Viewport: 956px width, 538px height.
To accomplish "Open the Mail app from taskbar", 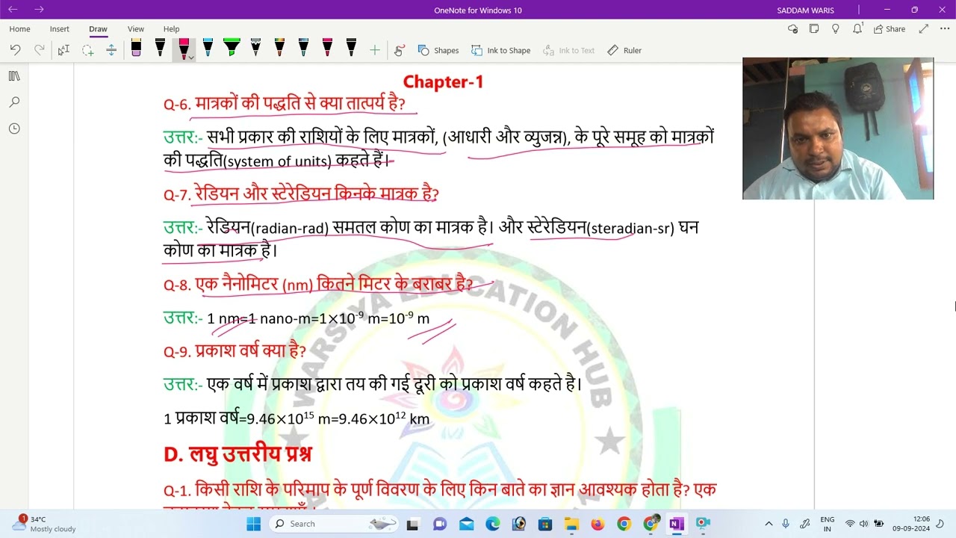I will click(x=467, y=524).
